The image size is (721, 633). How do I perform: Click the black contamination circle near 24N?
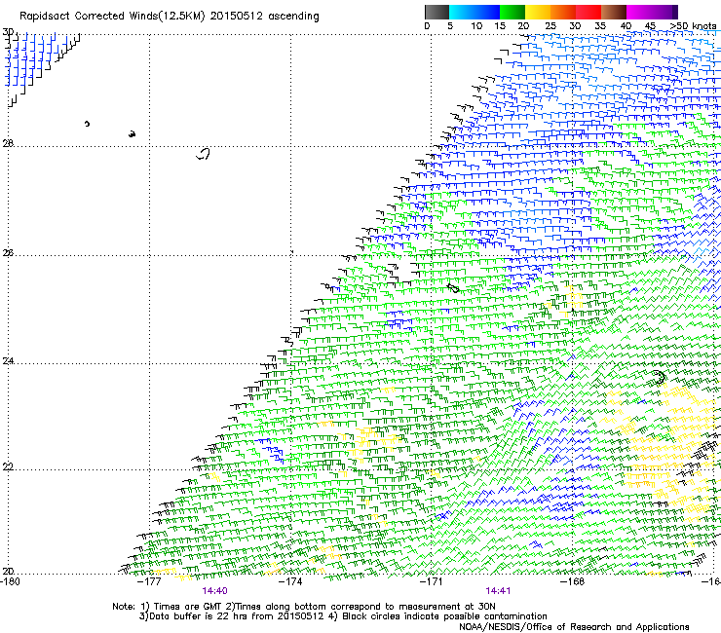(660, 378)
